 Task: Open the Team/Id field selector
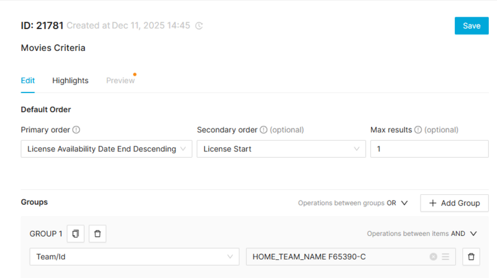tap(134, 257)
